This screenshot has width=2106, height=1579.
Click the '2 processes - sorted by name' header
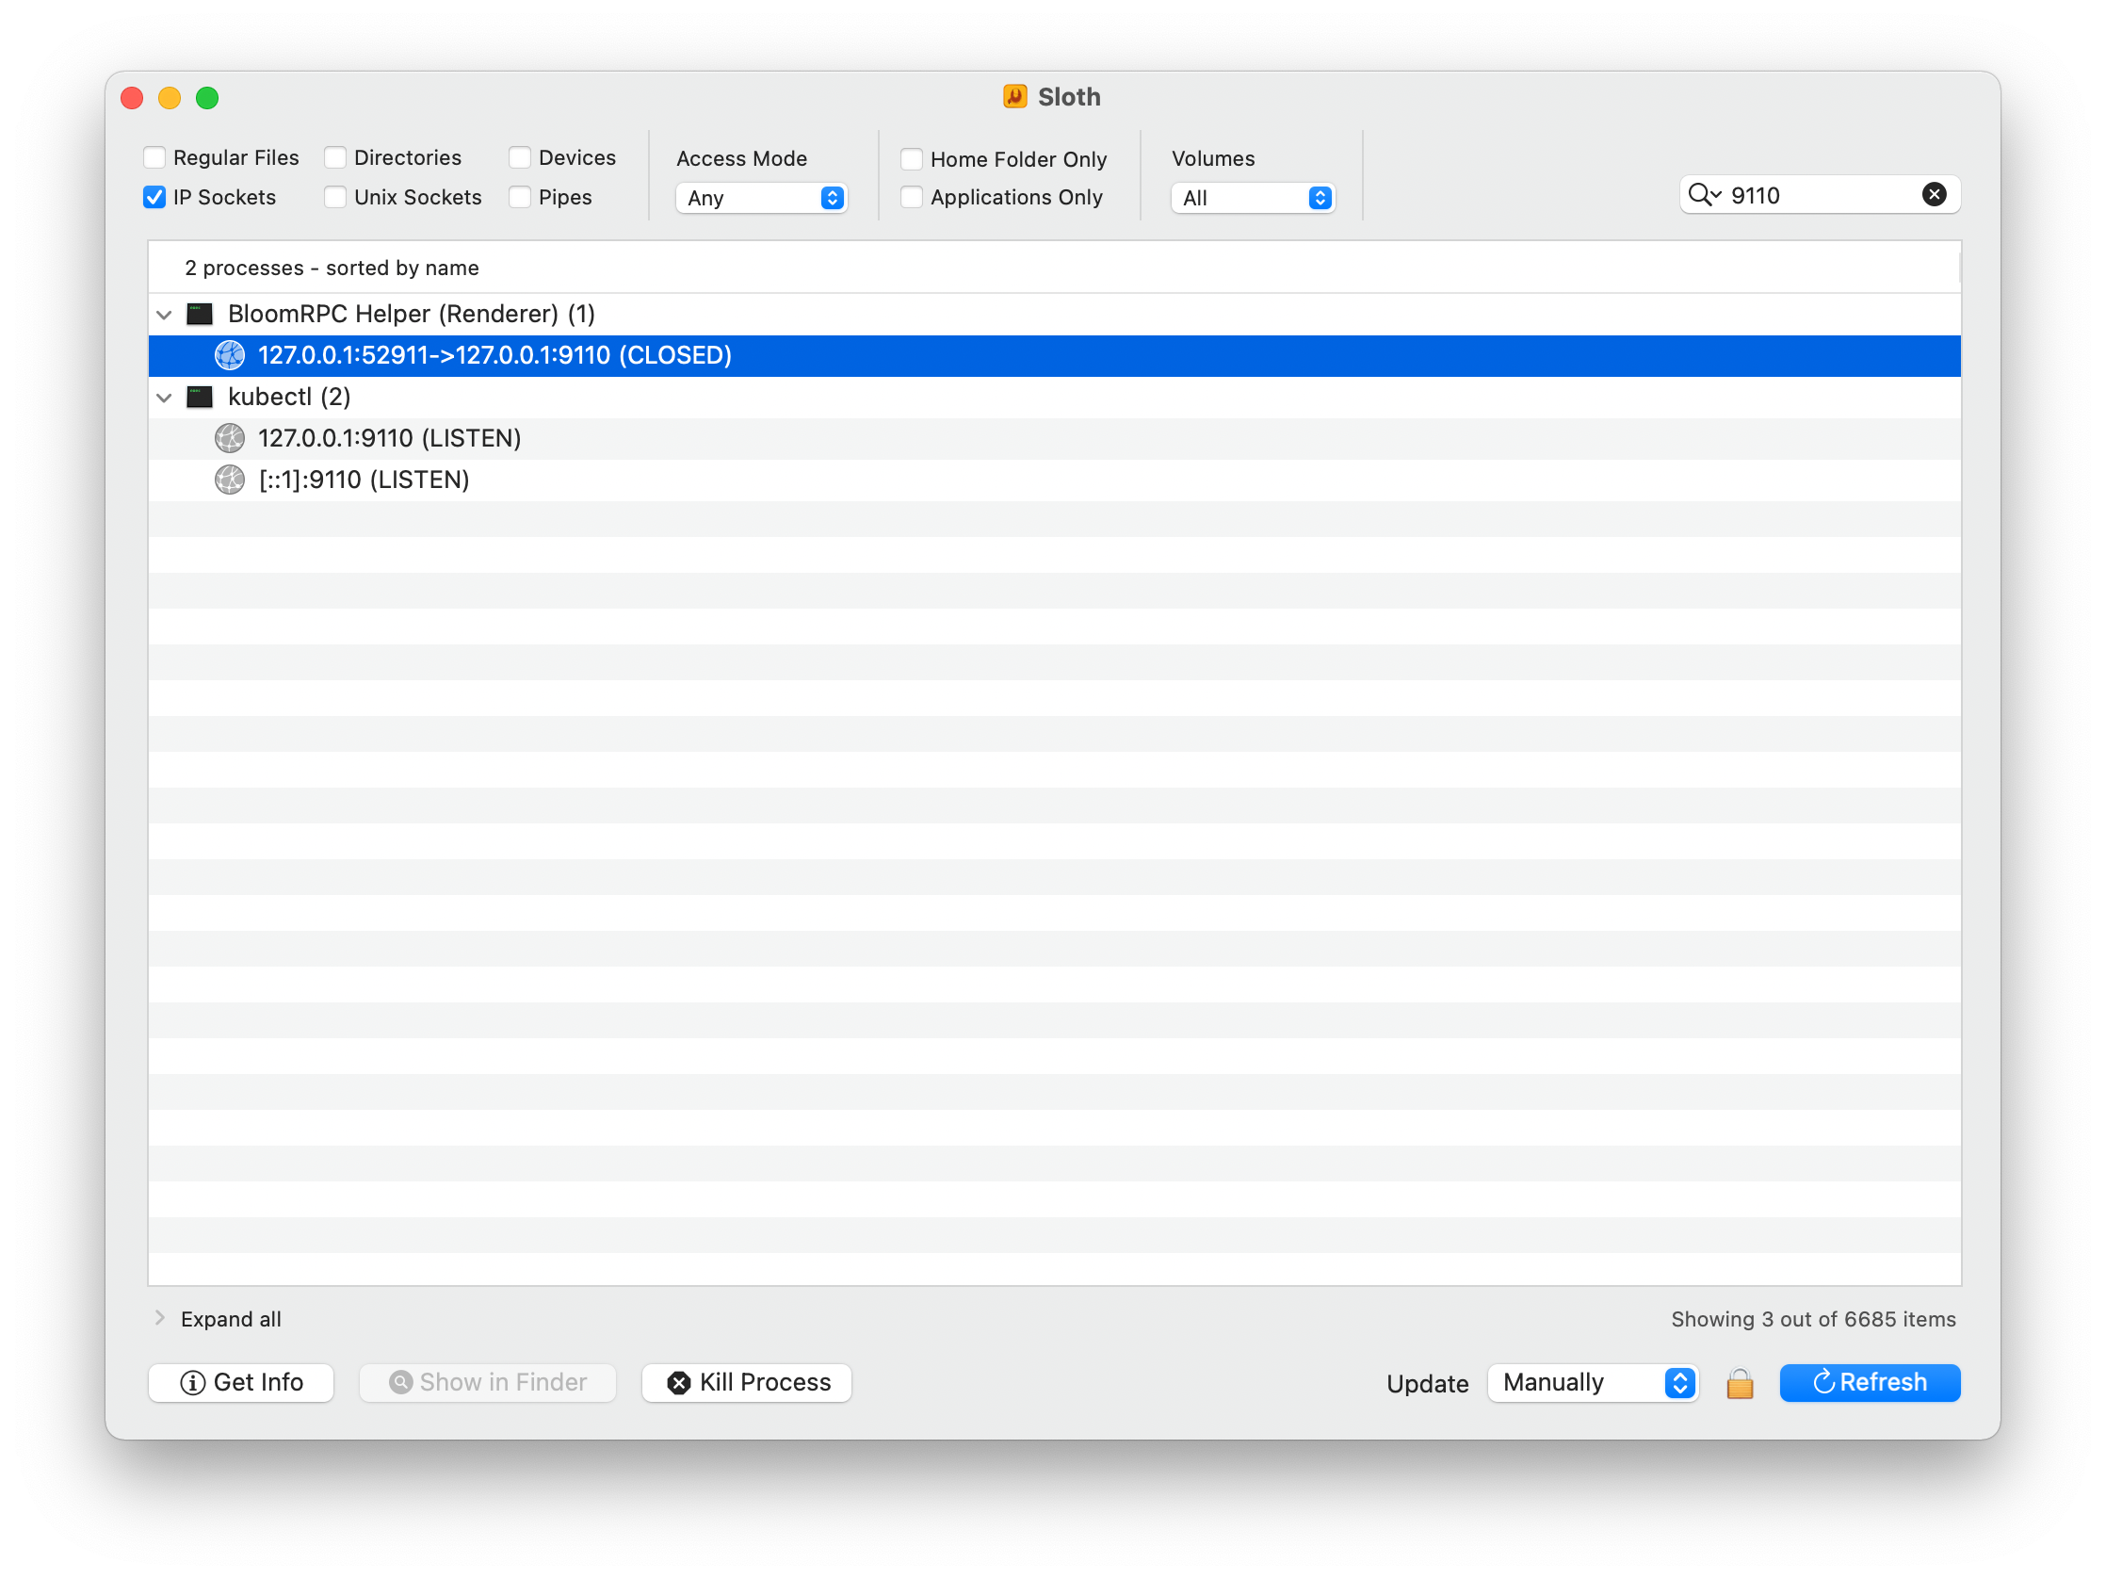(x=332, y=268)
